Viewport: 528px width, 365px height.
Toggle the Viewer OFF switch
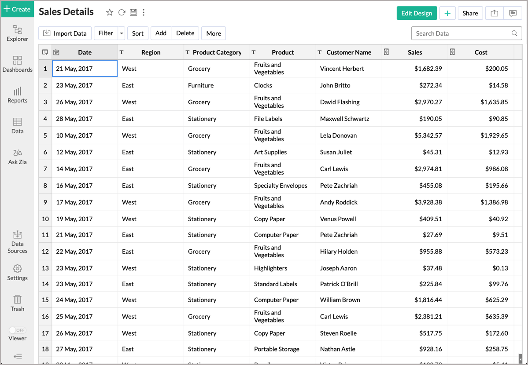coord(18,330)
